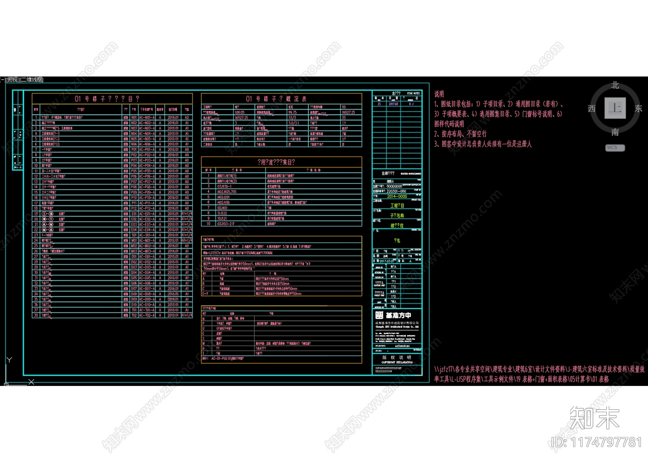The width and height of the screenshot is (648, 458).
Task: Select cell AC-N06-A in drawing list
Action: pyautogui.click(x=147, y=144)
